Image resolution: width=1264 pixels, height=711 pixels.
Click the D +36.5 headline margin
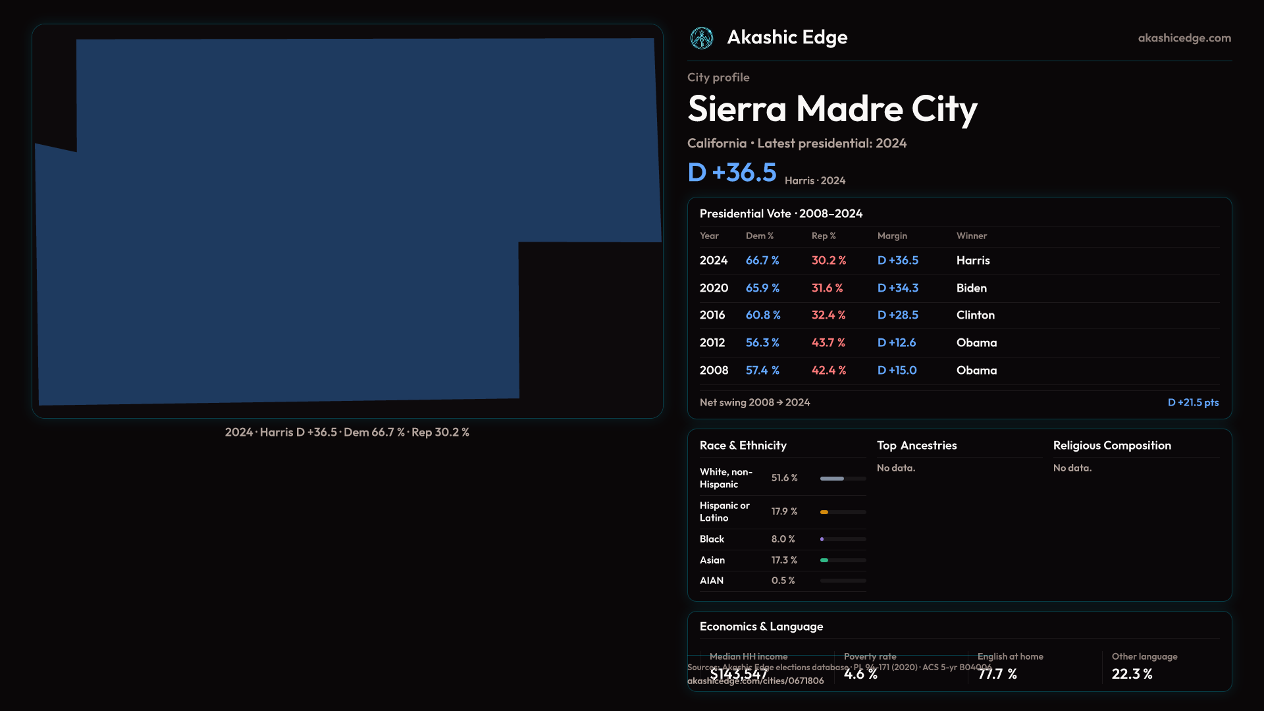coord(731,172)
